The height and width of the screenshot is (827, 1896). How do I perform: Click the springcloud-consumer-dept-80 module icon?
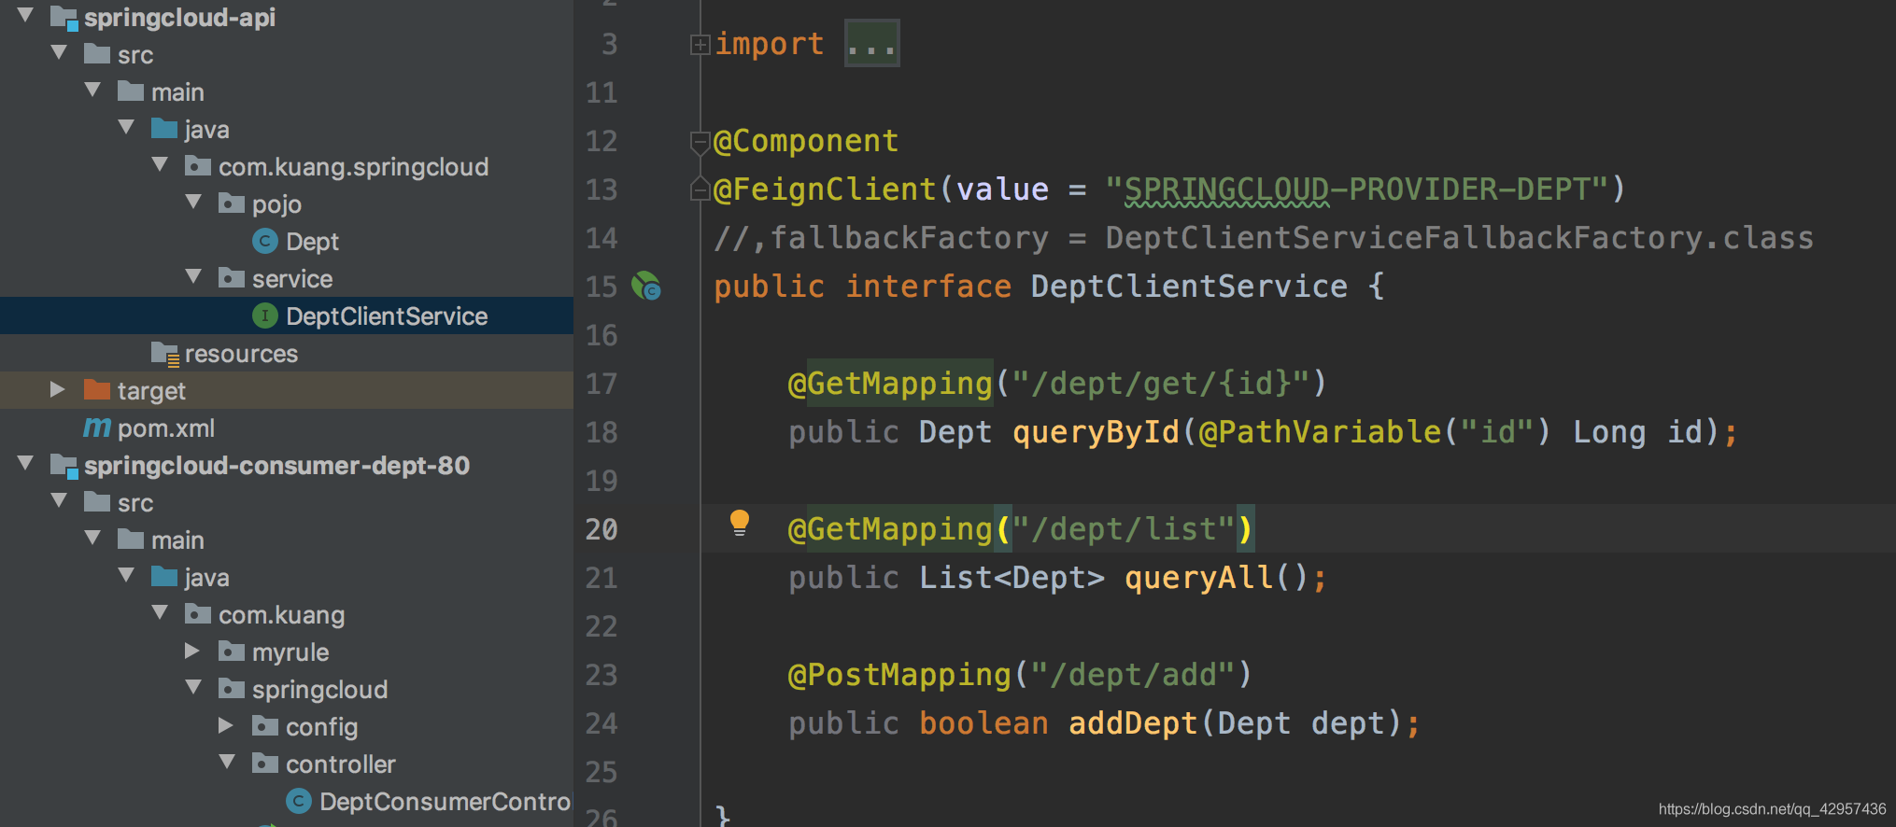(64, 466)
